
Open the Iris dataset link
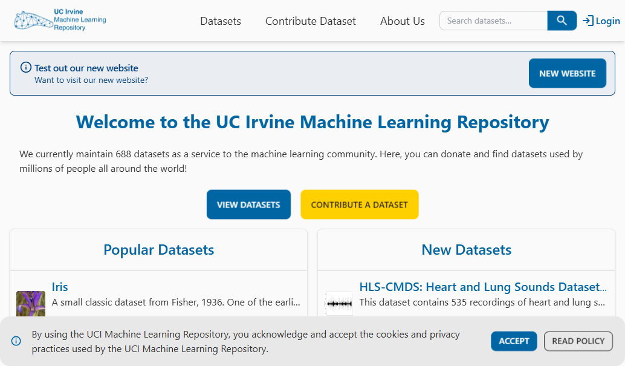click(59, 287)
